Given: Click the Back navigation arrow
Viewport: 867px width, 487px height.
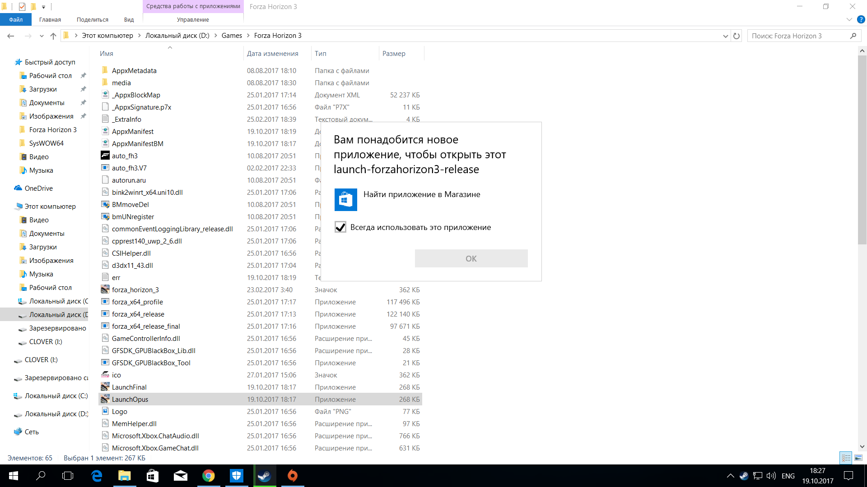Looking at the screenshot, I should click(x=11, y=36).
